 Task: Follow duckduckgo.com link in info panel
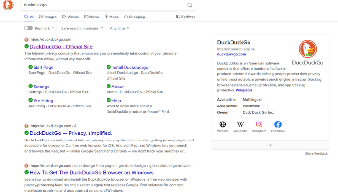pyautogui.click(x=231, y=54)
